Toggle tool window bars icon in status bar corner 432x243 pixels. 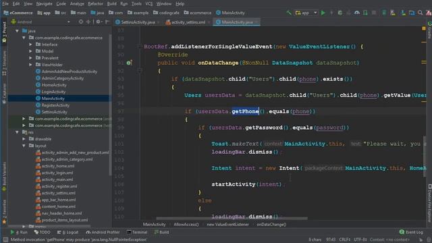(5, 240)
